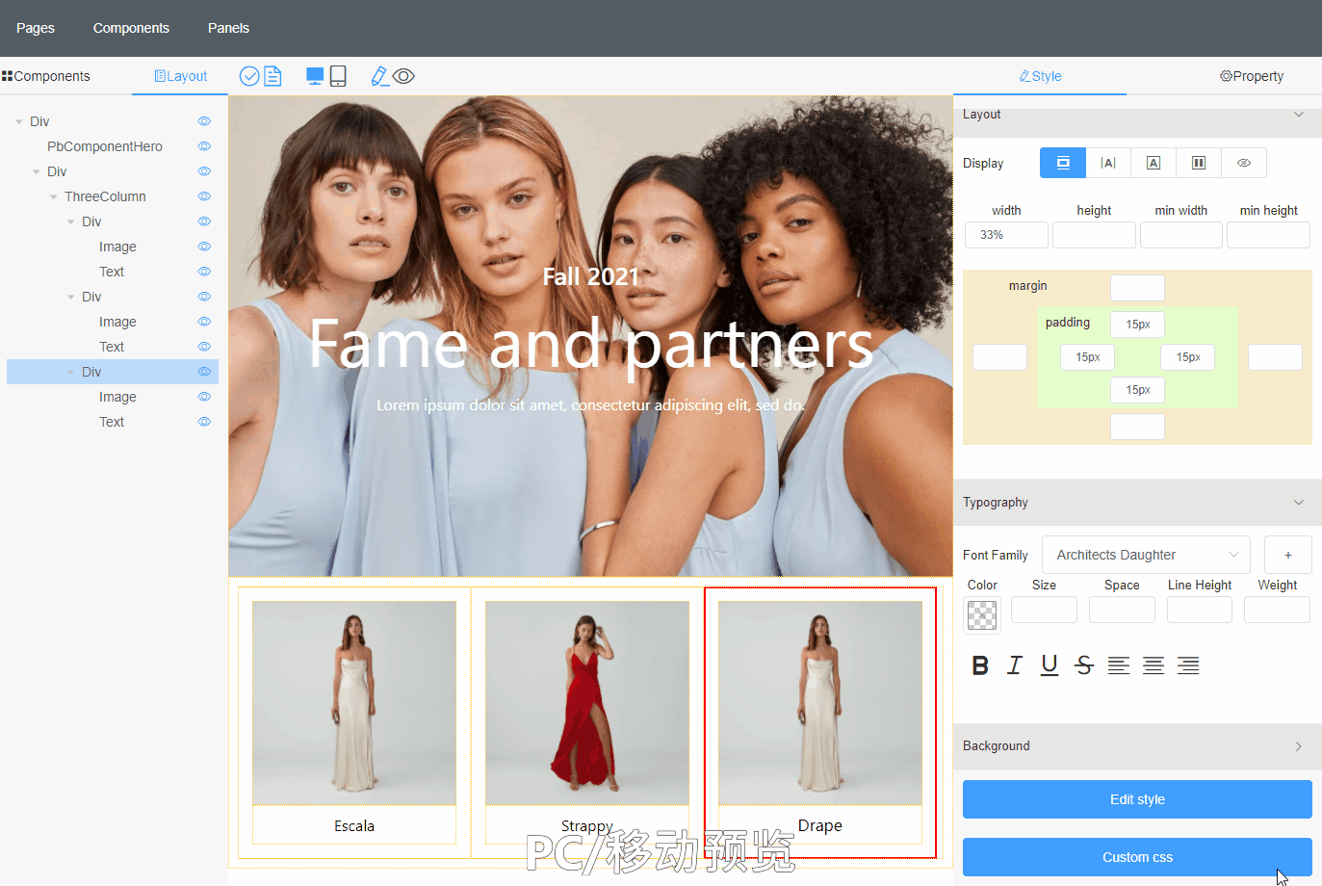Select flex columns display mode icon

[x=1199, y=163]
